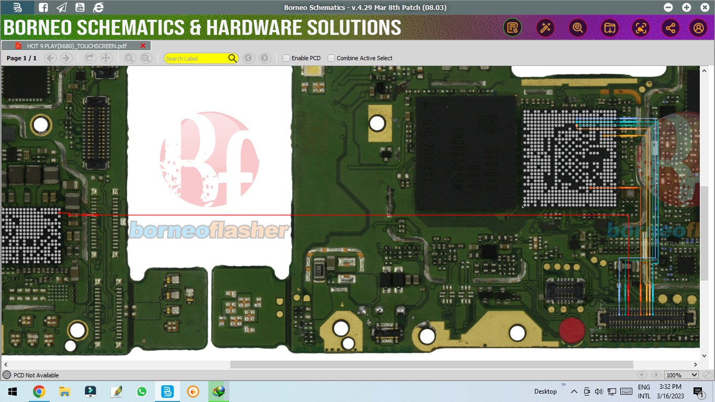Enable the PCD checkbox

(286, 58)
